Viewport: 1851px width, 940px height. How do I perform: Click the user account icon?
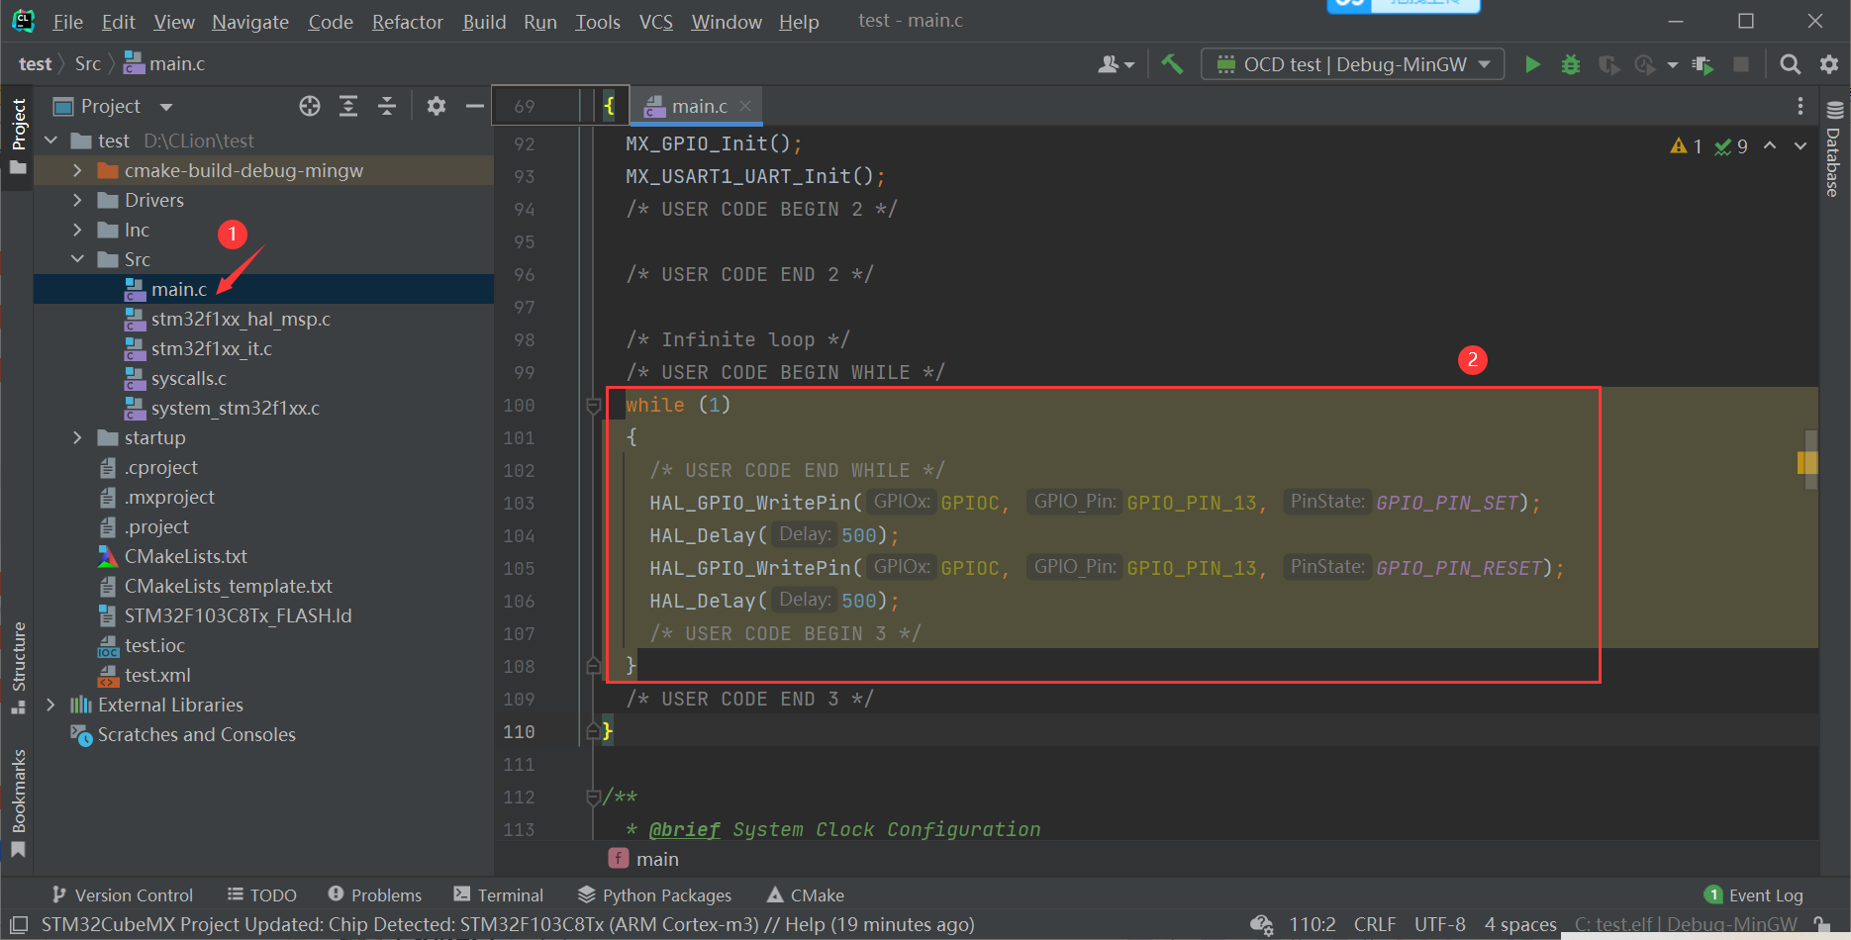click(x=1116, y=64)
